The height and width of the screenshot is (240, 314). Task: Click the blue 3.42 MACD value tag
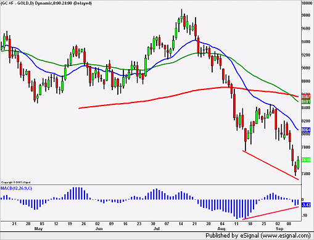pyautogui.click(x=306, y=205)
